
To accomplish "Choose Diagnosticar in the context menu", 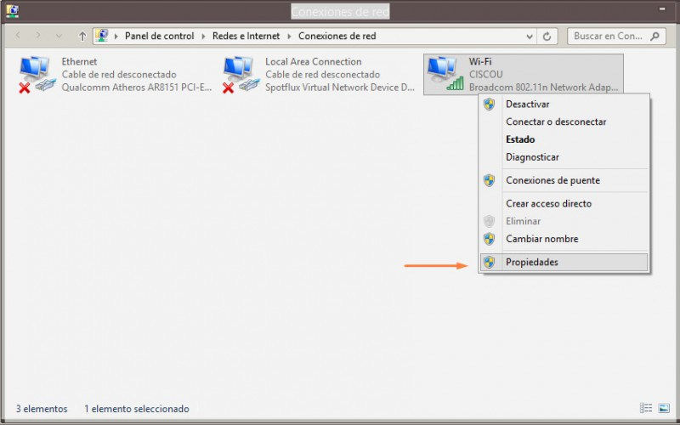I will point(564,157).
